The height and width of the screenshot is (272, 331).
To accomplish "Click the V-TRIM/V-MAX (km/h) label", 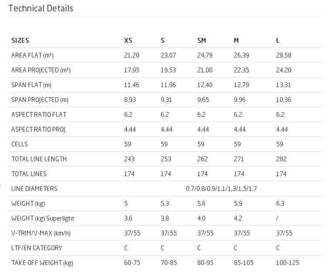I will tap(41, 233).
